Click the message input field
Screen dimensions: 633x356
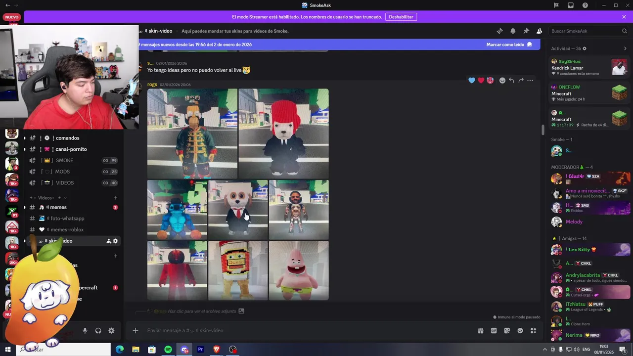point(307,331)
